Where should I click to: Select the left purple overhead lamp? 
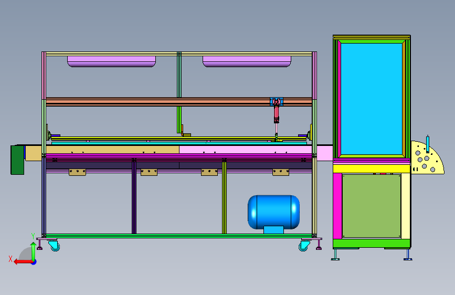[111, 61]
